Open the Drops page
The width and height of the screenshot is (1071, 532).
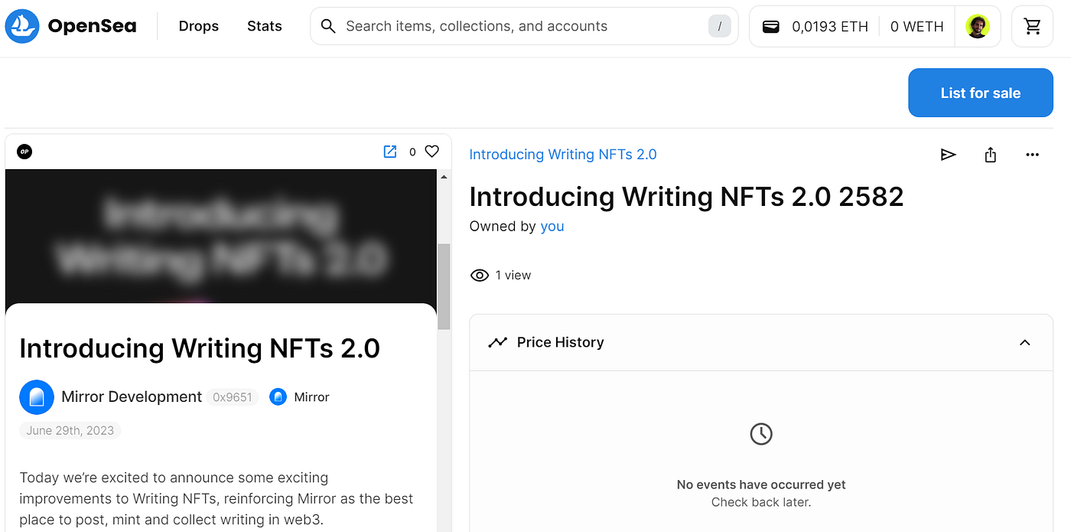(x=199, y=26)
